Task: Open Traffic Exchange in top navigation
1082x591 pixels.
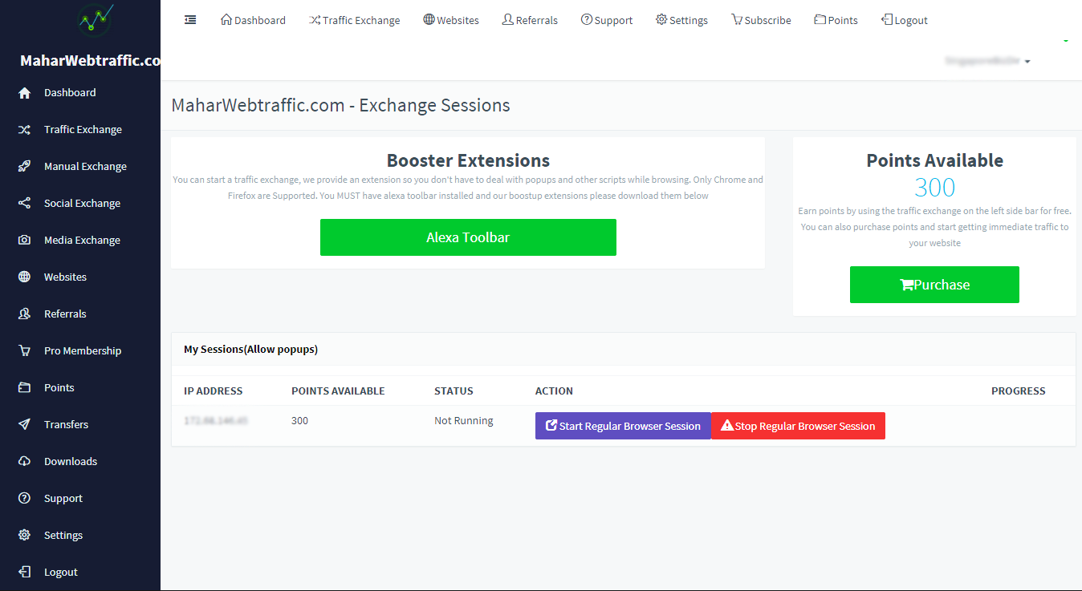Action: click(354, 20)
